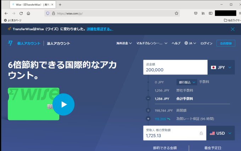
Task: Open the 詳細を確認する link
Action: coord(100,29)
